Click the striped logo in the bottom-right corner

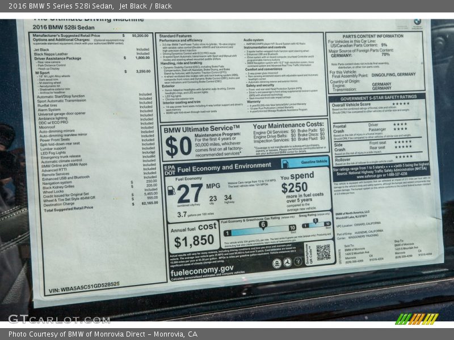[417, 318]
